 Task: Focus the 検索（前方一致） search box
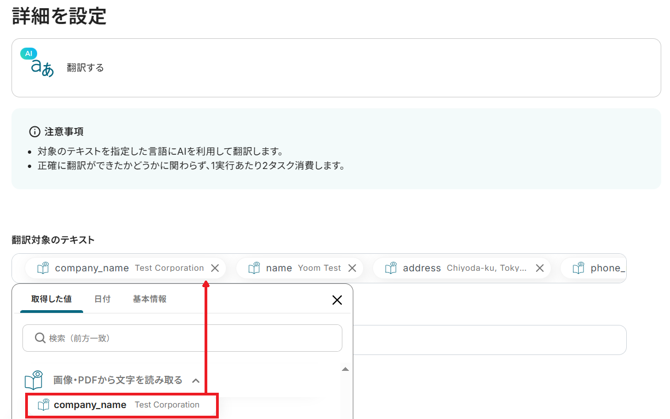(x=182, y=338)
